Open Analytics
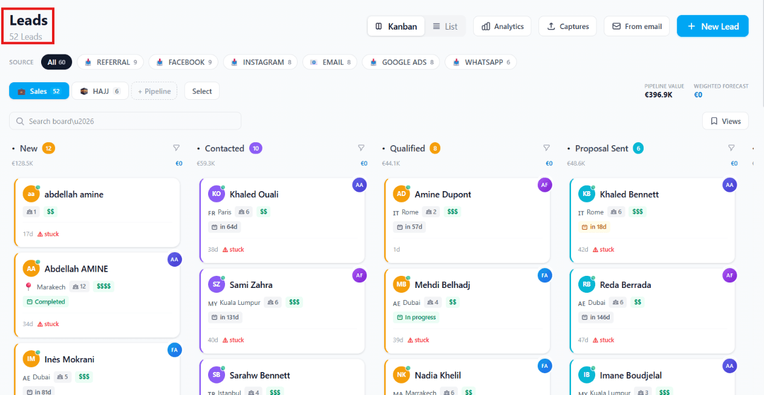This screenshot has width=764, height=395. point(502,27)
